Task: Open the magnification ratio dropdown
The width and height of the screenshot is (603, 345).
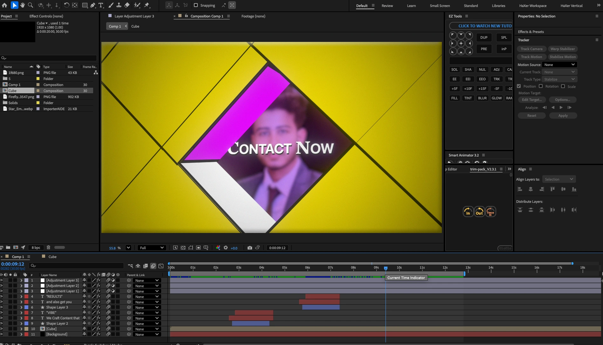Action: pos(128,248)
